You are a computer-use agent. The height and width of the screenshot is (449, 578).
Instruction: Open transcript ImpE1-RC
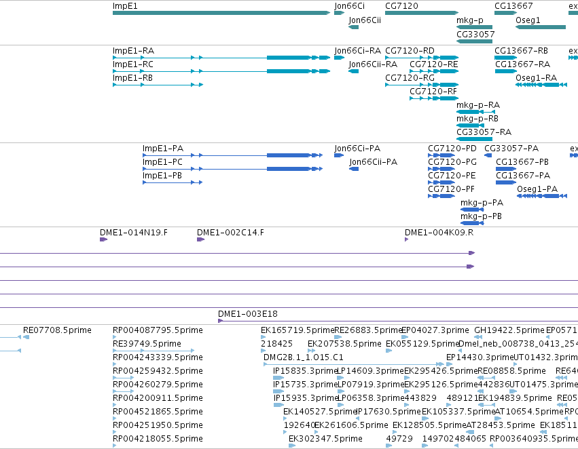tap(132, 64)
